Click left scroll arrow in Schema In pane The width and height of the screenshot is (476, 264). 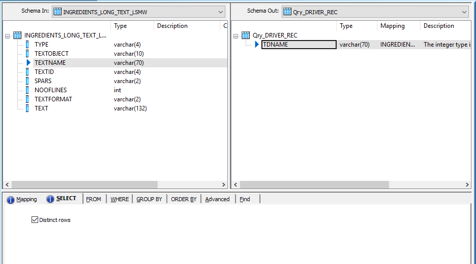pos(7,184)
